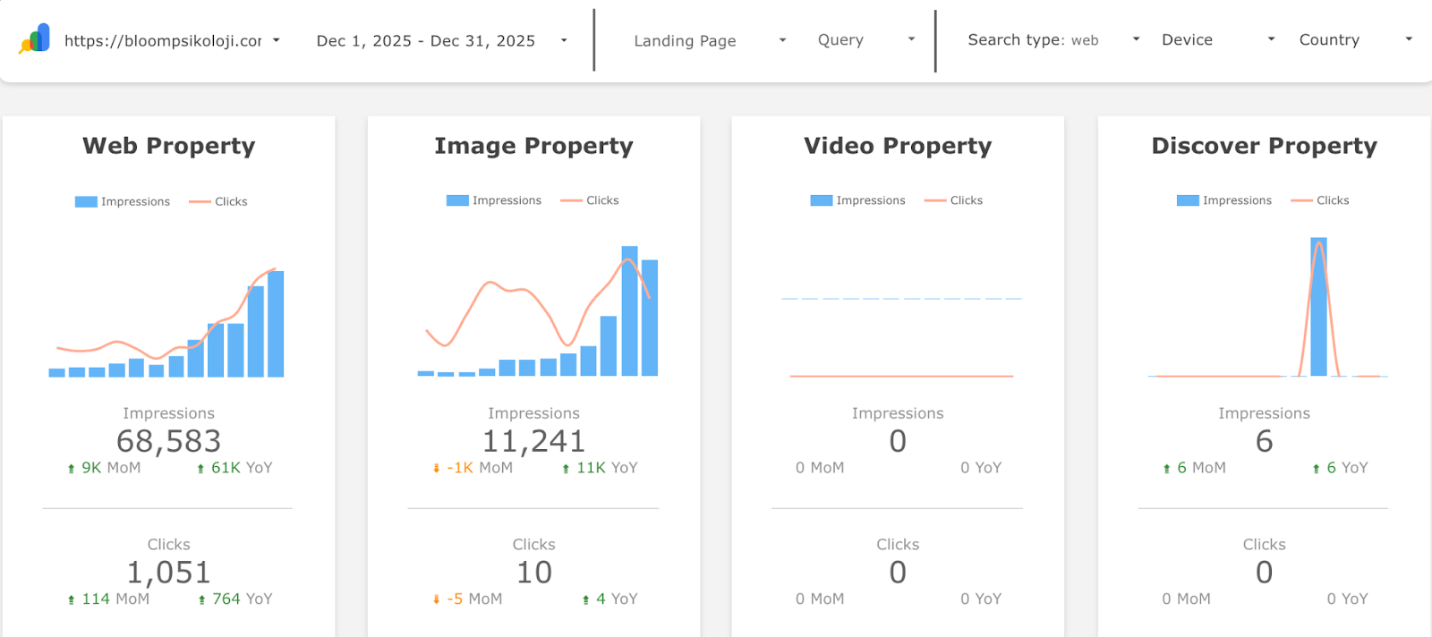This screenshot has width=1432, height=637.
Task: Open the Search type web filter
Action: tap(1053, 39)
